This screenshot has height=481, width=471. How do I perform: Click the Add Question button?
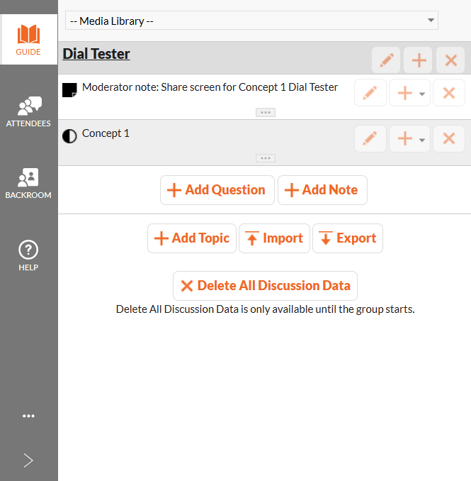click(217, 190)
